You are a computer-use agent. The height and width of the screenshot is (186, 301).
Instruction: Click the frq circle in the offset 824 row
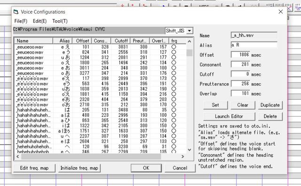click(x=174, y=52)
